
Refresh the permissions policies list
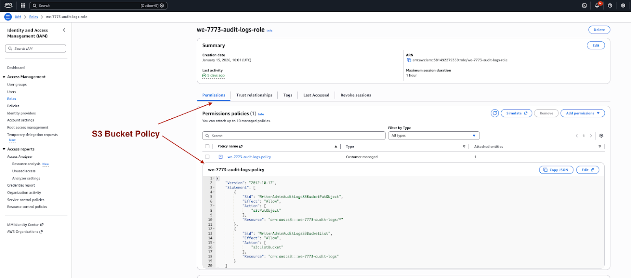tap(495, 113)
